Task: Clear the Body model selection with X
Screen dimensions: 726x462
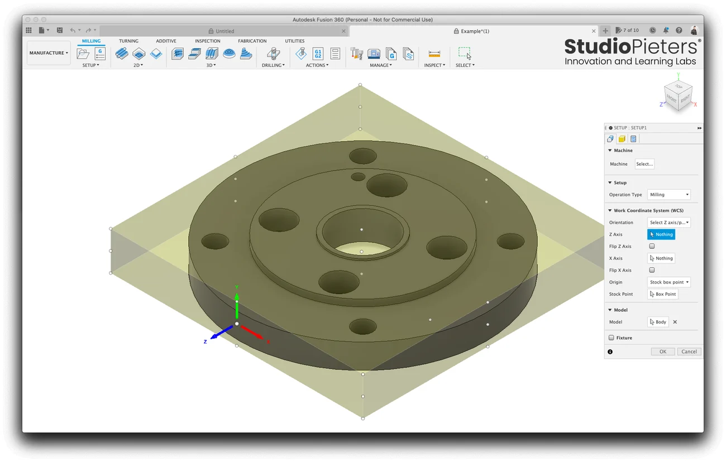Action: click(x=675, y=322)
